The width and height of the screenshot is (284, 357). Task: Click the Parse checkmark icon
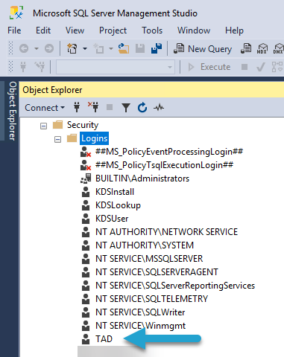click(260, 67)
